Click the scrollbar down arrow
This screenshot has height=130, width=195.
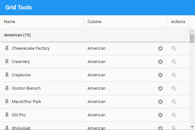192,126
